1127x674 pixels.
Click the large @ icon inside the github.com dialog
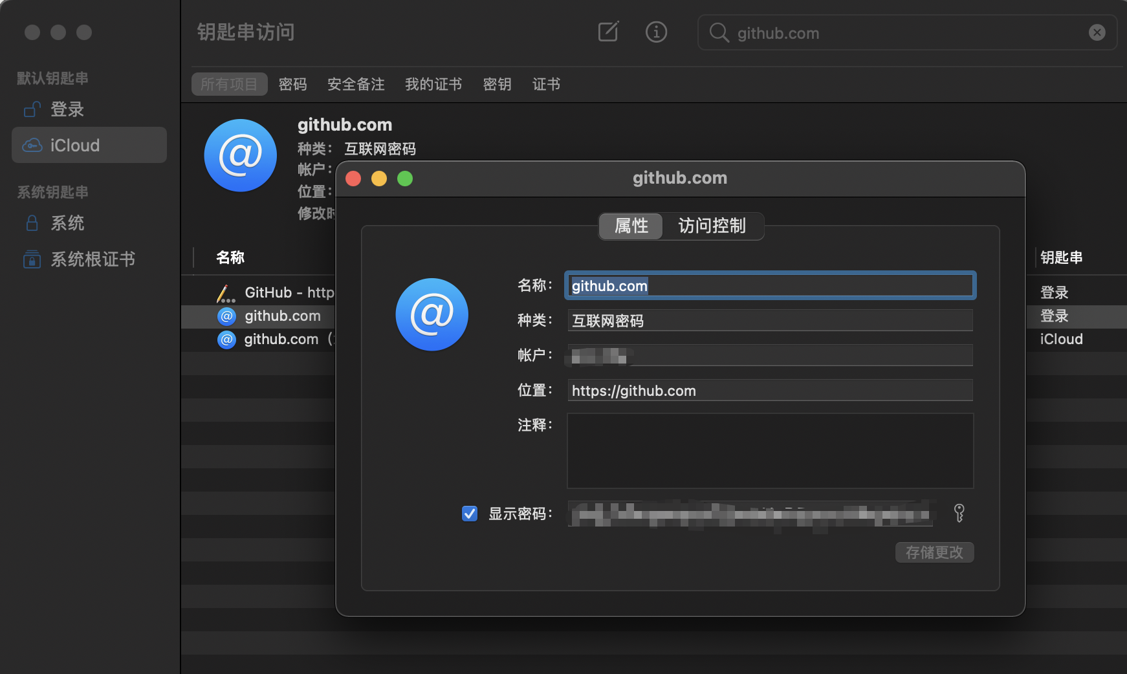click(432, 314)
